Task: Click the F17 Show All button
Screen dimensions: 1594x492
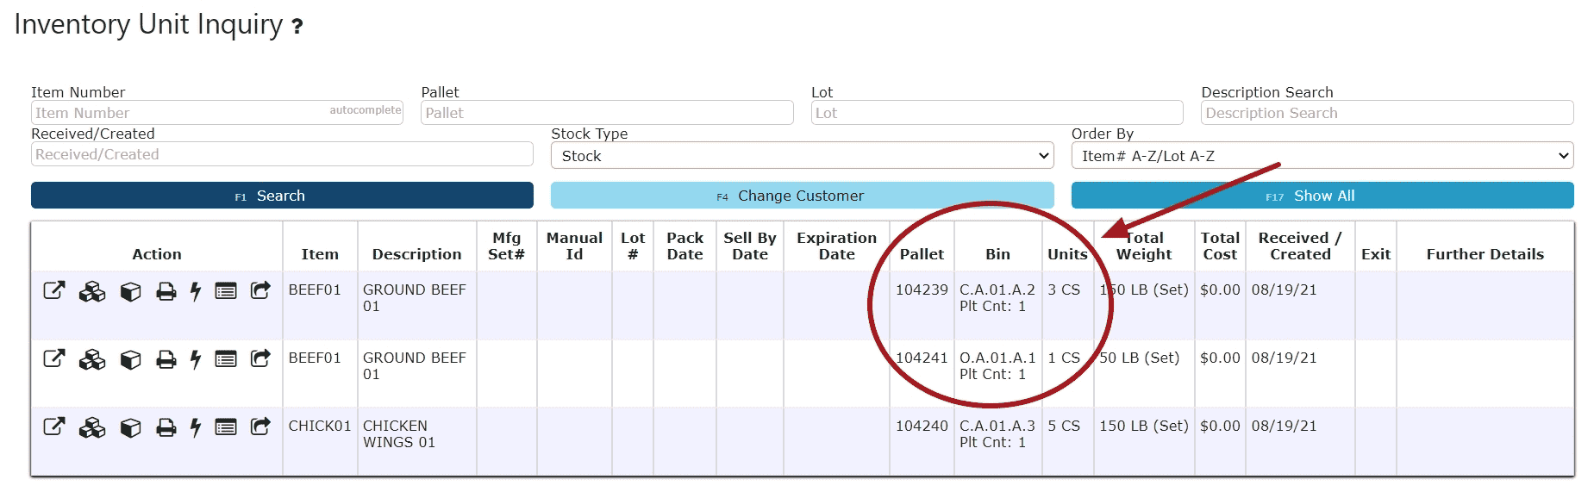Action: point(1322,196)
